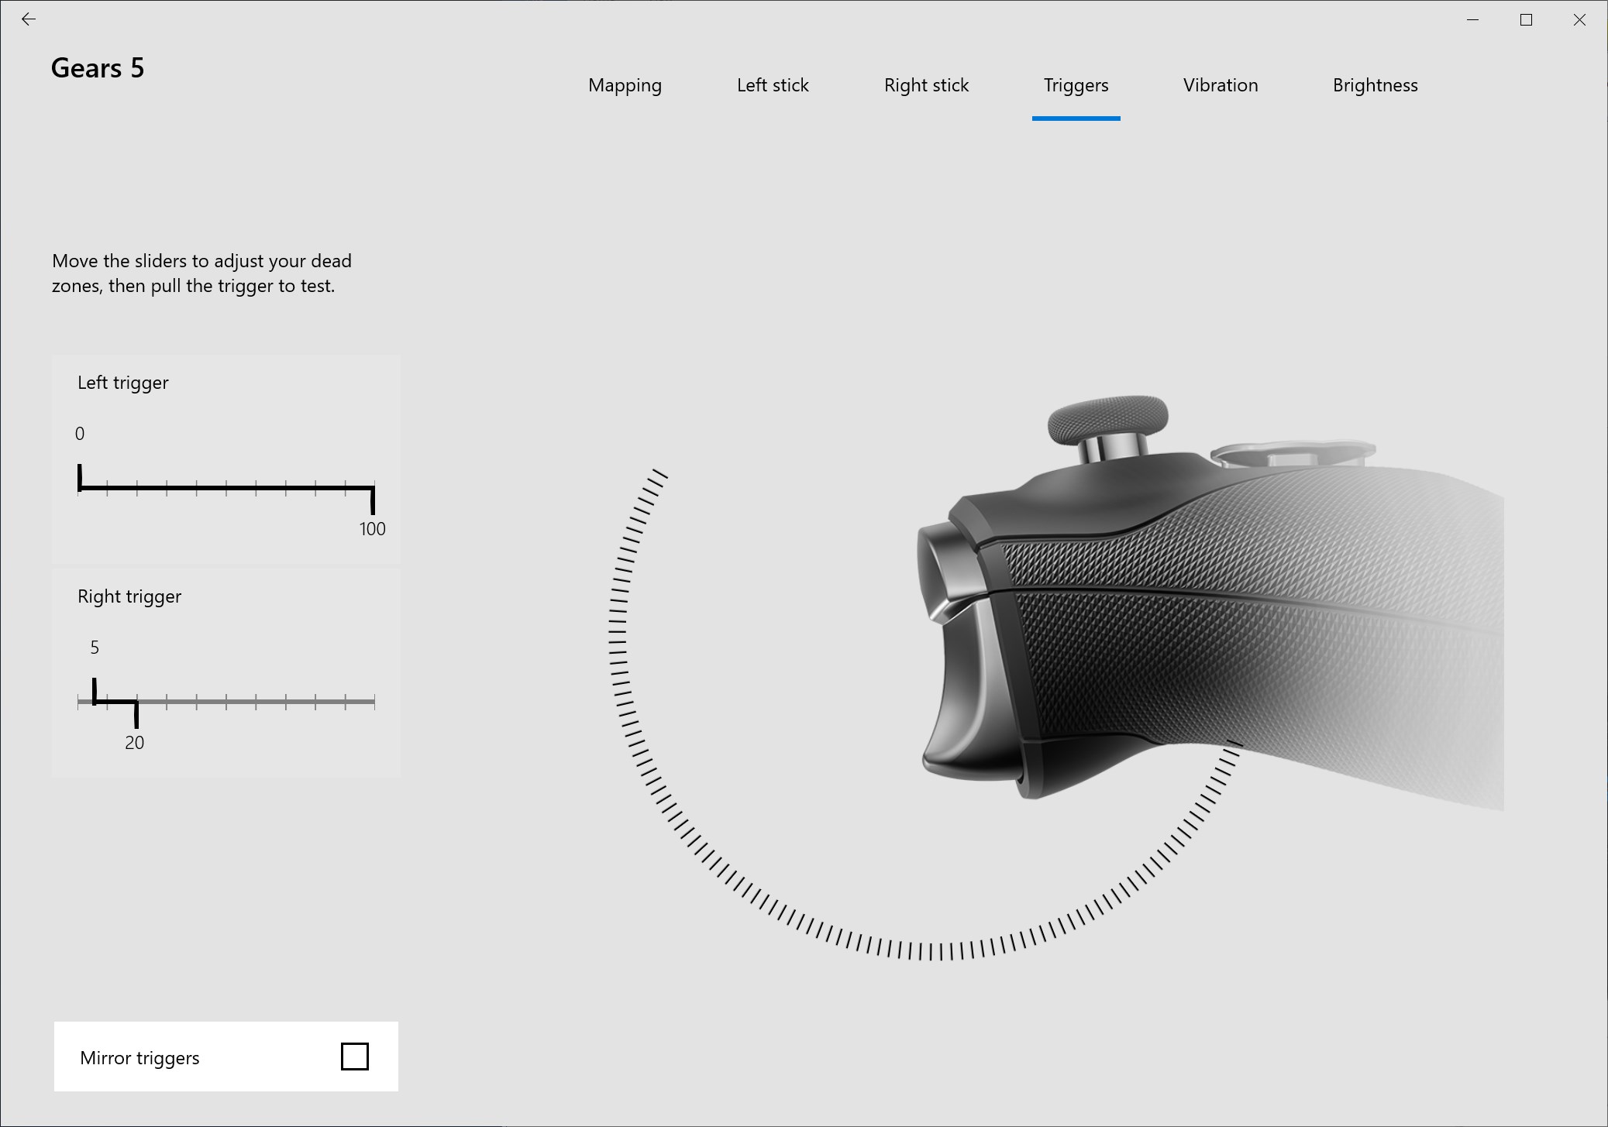Open the Left stick settings tab
Viewport: 1608px width, 1127px height.
pyautogui.click(x=773, y=85)
